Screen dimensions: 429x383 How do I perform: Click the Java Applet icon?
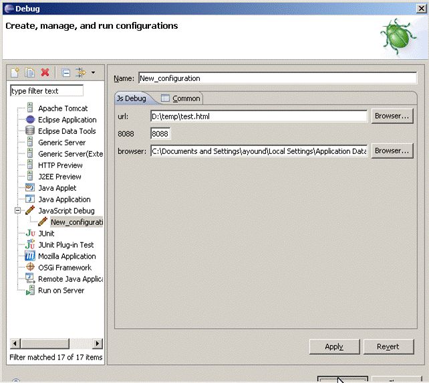[x=30, y=187]
